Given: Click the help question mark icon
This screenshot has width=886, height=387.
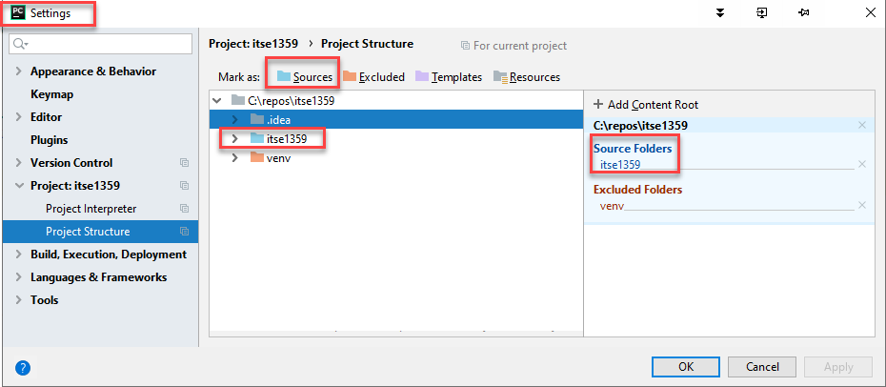Looking at the screenshot, I should pyautogui.click(x=24, y=367).
